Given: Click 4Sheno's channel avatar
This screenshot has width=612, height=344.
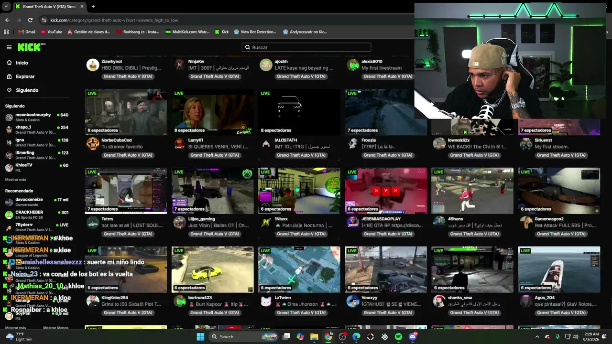Looking at the screenshot, I should [x=439, y=223].
